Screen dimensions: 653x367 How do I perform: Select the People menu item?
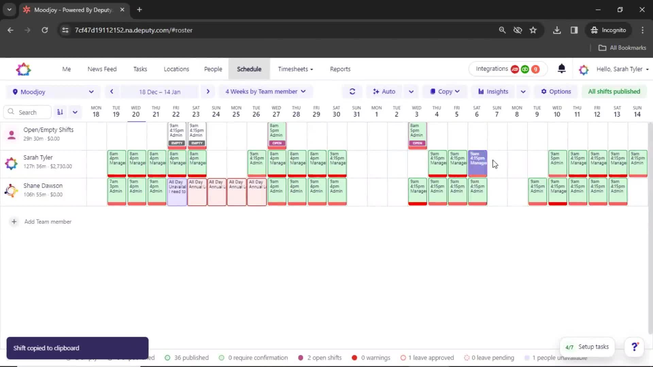pyautogui.click(x=213, y=69)
